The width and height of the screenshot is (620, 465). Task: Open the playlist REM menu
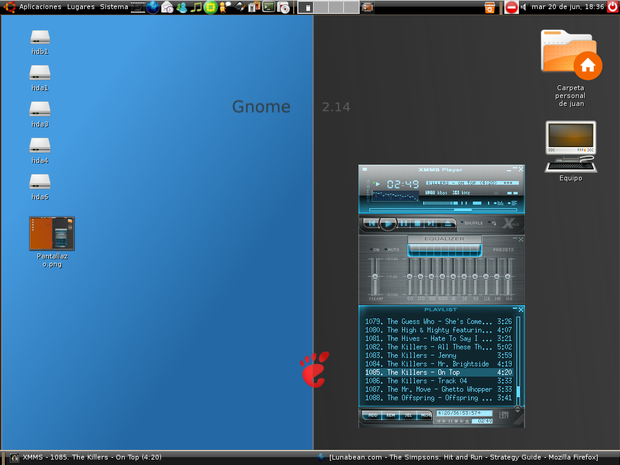391,415
